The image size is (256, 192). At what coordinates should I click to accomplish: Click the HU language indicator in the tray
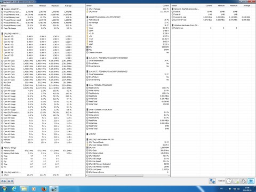(x=222, y=188)
